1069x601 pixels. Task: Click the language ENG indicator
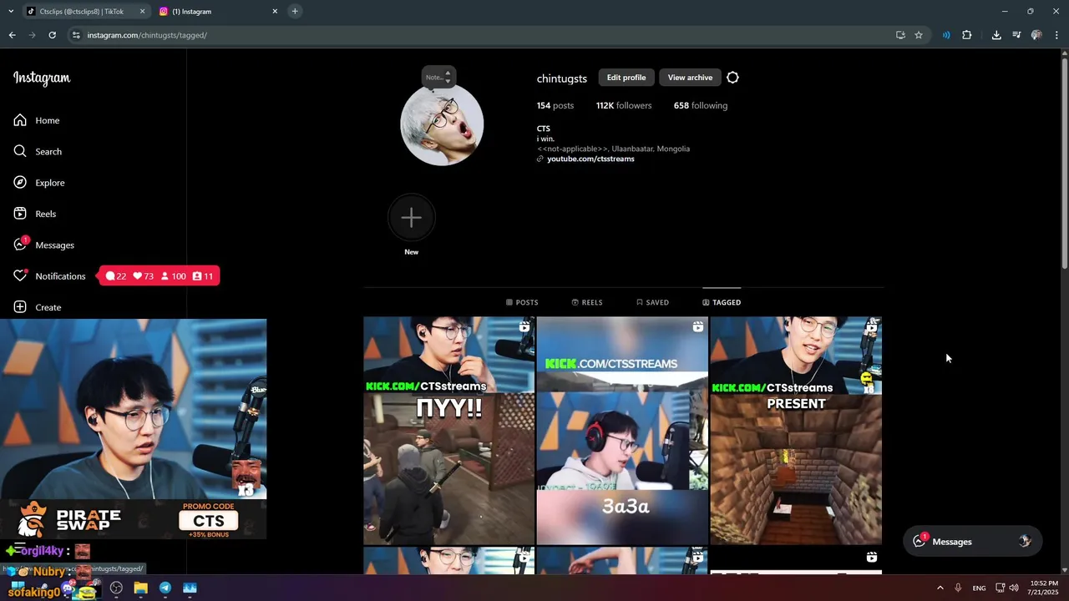pyautogui.click(x=979, y=588)
